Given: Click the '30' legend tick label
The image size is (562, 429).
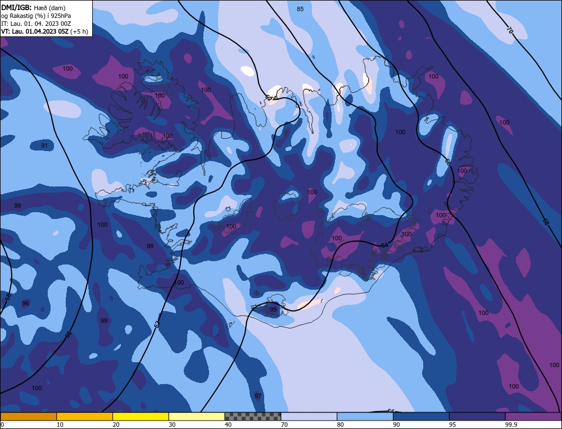Looking at the screenshot, I should [x=172, y=425].
